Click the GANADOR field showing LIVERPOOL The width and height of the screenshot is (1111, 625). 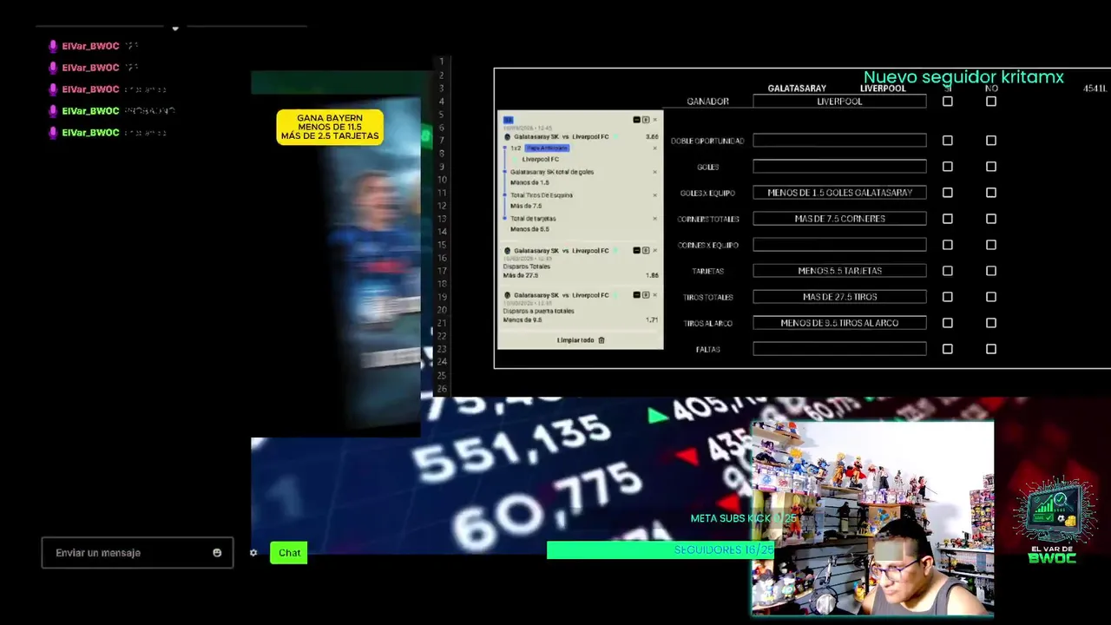[839, 102]
